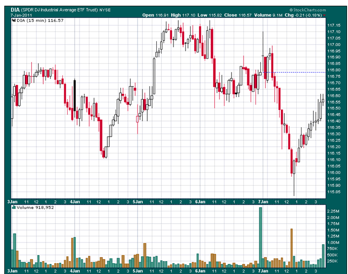
Task: Click the bold DIA ticker symbol in header
Action: [x=15, y=10]
